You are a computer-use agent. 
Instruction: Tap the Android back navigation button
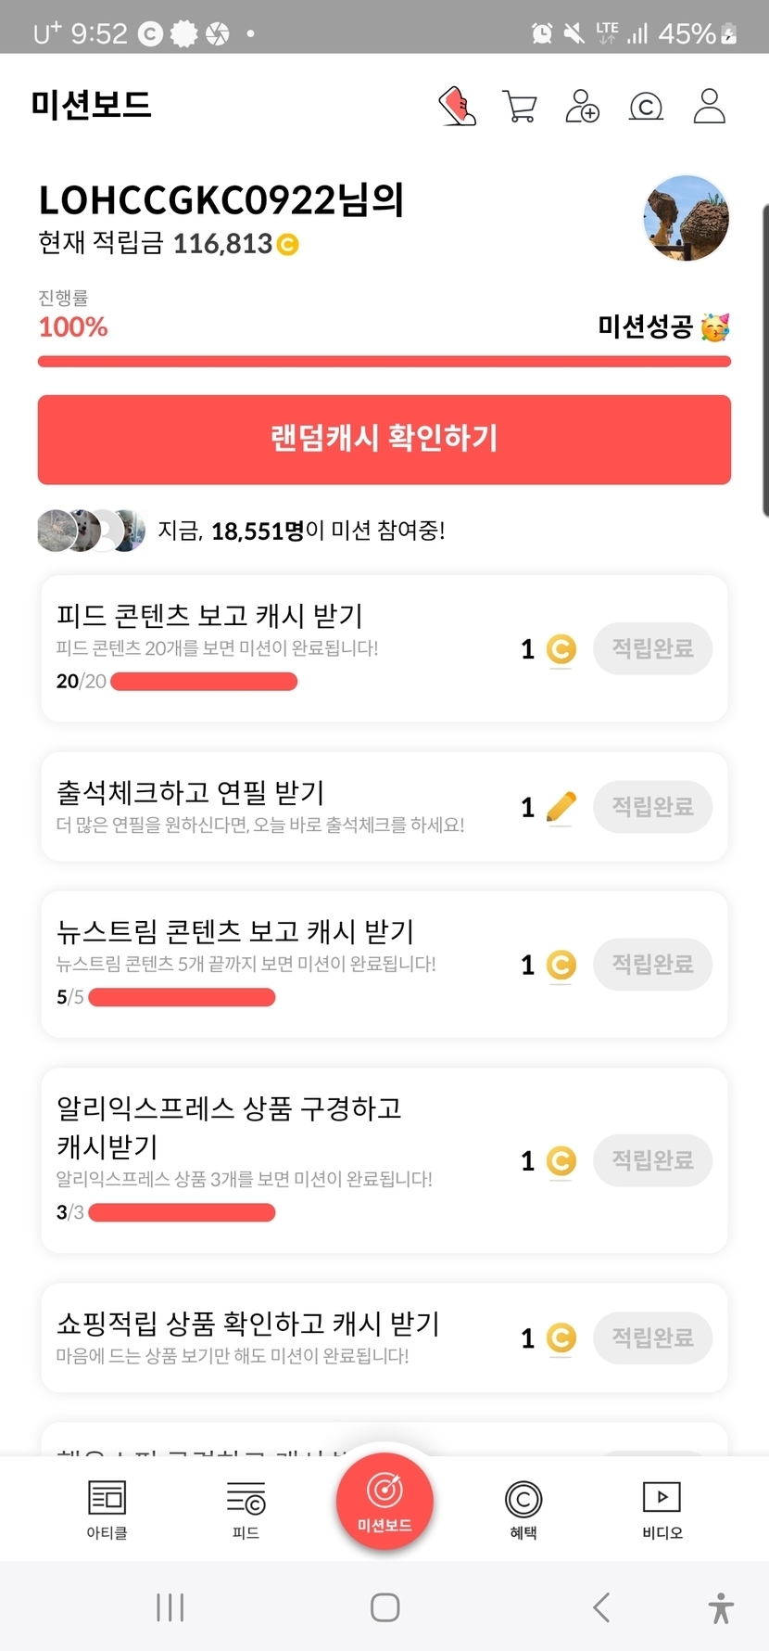[x=601, y=1607]
